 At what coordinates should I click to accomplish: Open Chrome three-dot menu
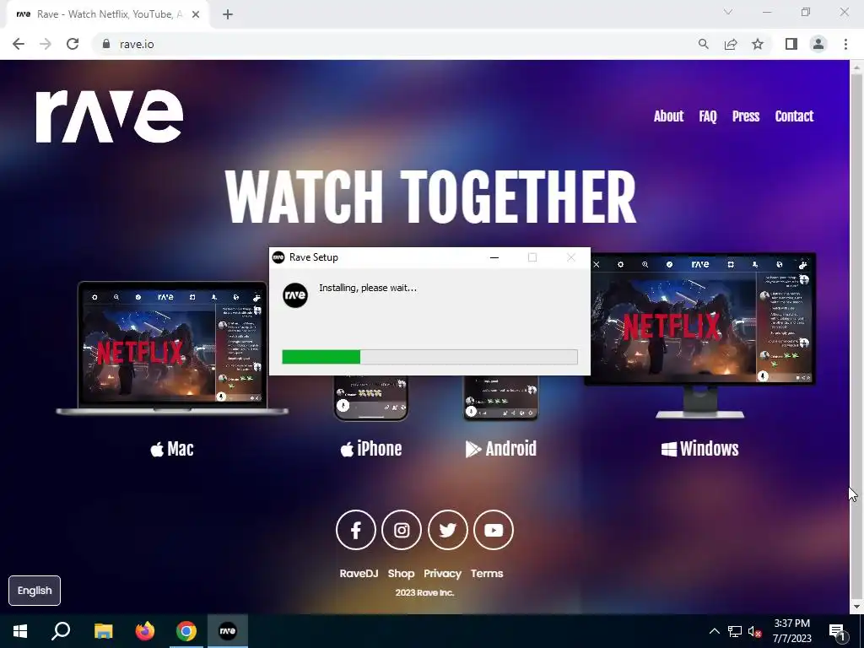tap(845, 44)
